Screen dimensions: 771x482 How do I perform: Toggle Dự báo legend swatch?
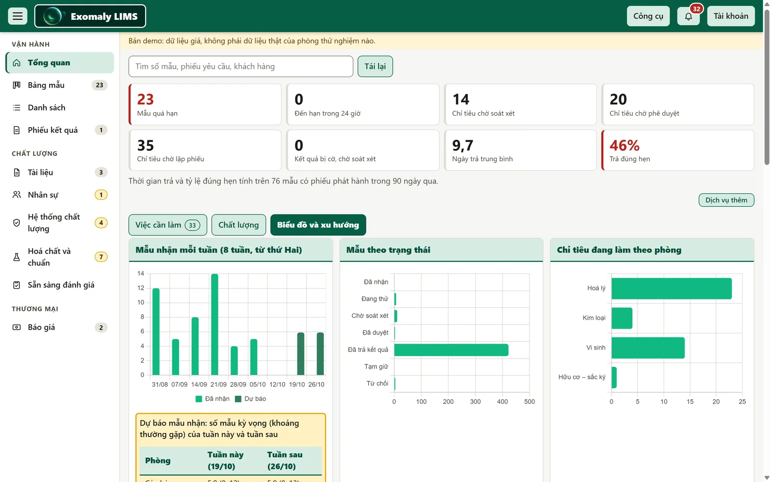click(238, 399)
